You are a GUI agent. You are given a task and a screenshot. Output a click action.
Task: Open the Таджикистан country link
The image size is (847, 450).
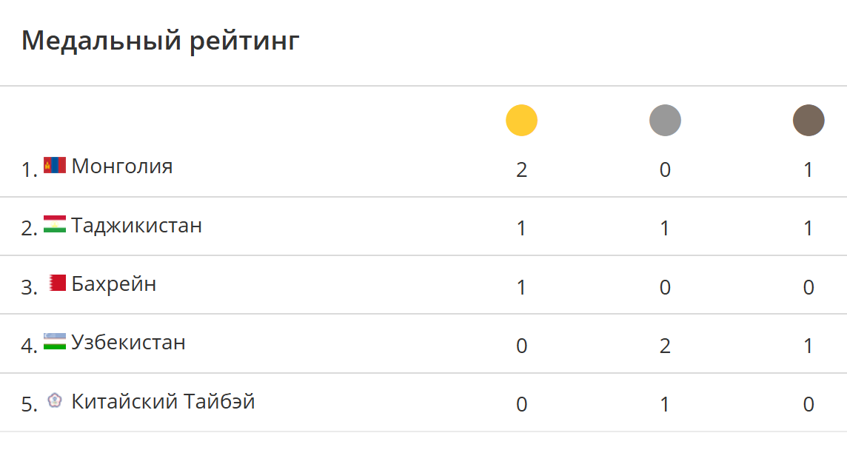(137, 224)
